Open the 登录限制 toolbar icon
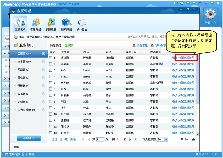The height and width of the screenshot is (158, 223). pos(66,24)
